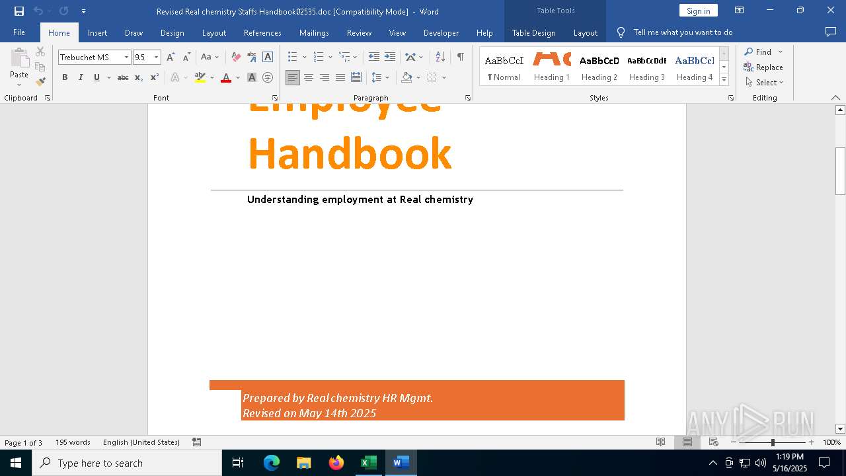The image size is (846, 476).
Task: Open the Mailings tab
Action: point(314,33)
